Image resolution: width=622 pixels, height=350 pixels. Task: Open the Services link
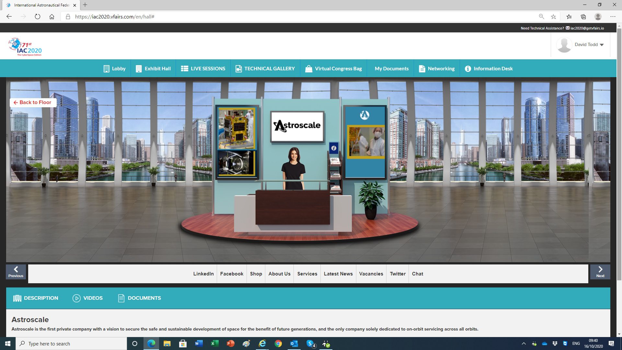tap(307, 274)
